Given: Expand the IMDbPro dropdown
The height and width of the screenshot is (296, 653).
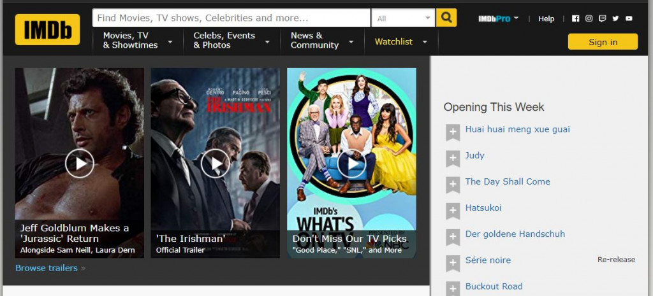Looking at the screenshot, I should tap(499, 18).
